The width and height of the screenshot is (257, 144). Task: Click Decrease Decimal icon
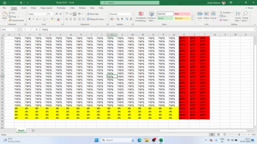(x=131, y=19)
